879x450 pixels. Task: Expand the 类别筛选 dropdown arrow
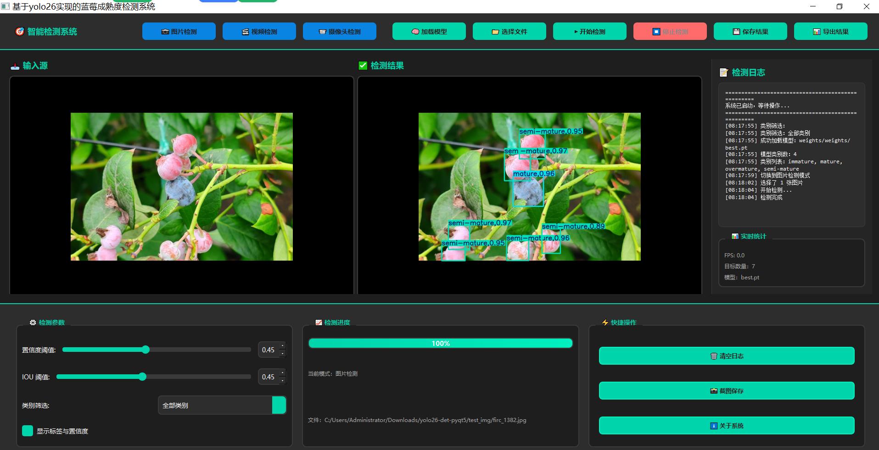click(x=279, y=405)
